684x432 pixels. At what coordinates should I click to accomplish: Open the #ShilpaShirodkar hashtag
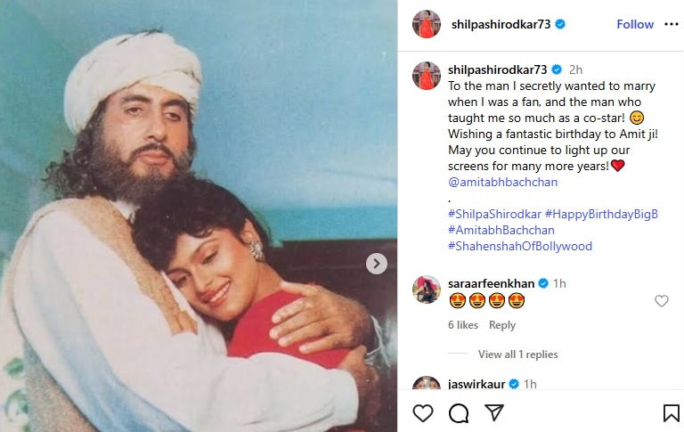point(494,214)
